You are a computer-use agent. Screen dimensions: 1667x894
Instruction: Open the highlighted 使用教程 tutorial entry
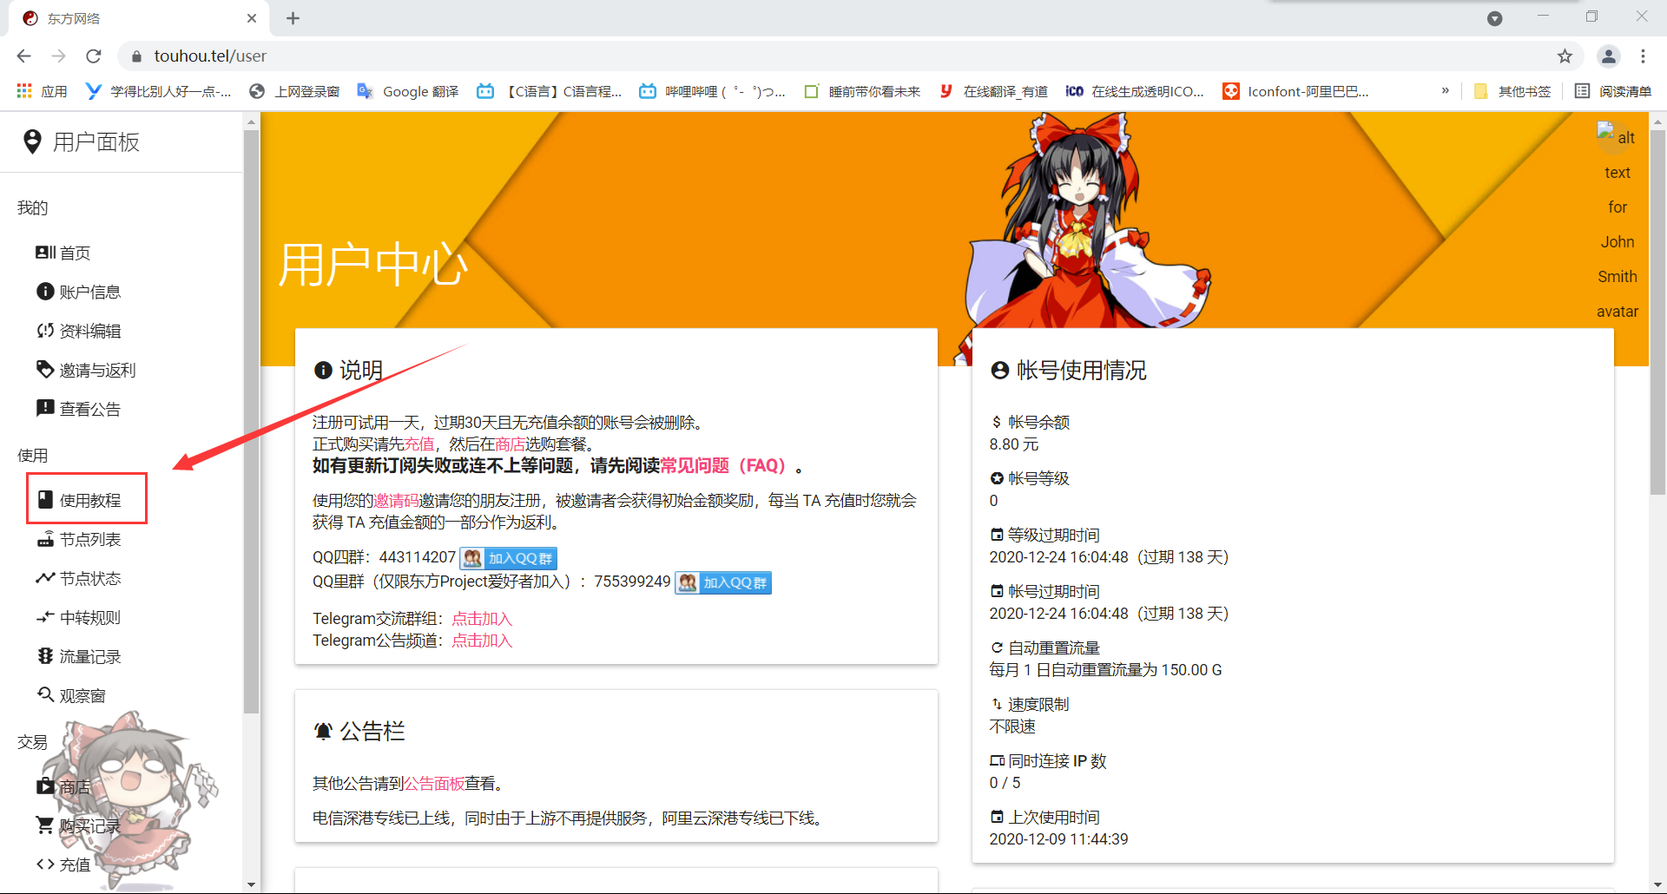coord(87,498)
